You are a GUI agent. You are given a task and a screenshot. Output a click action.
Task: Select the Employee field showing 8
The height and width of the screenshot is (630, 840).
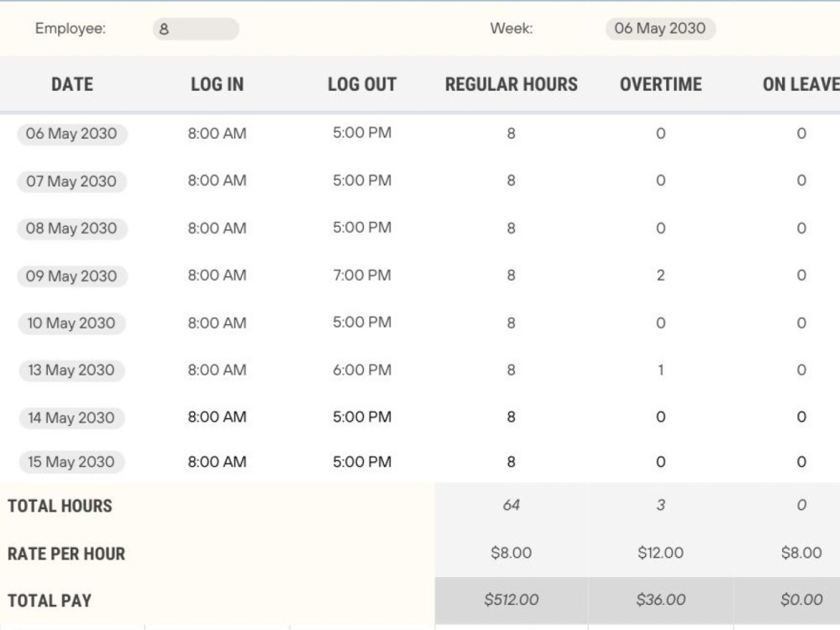(196, 29)
